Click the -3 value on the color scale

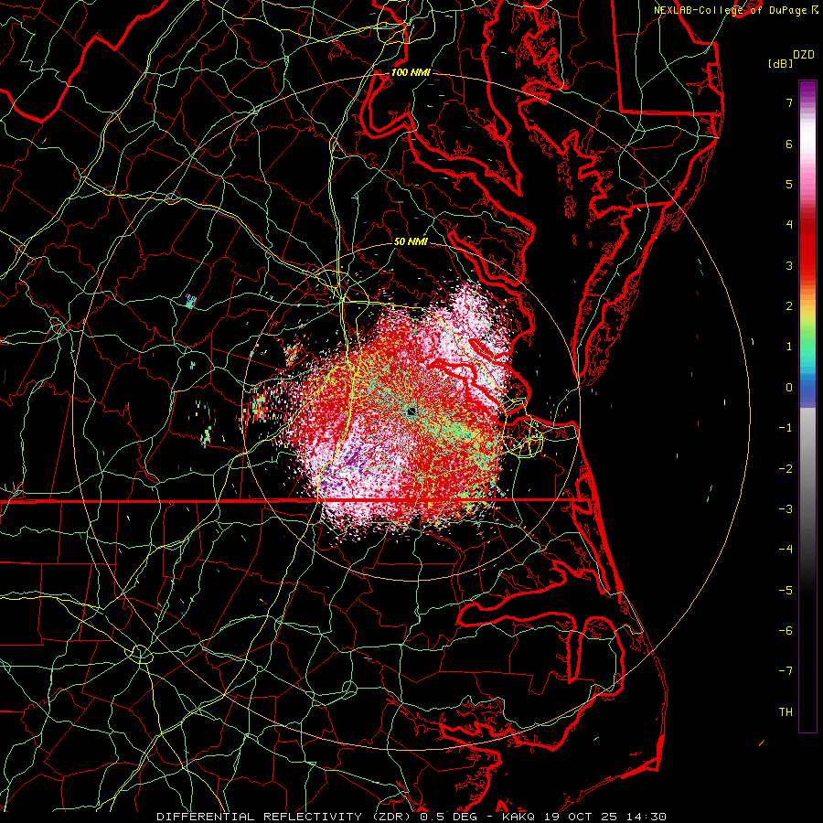(786, 509)
